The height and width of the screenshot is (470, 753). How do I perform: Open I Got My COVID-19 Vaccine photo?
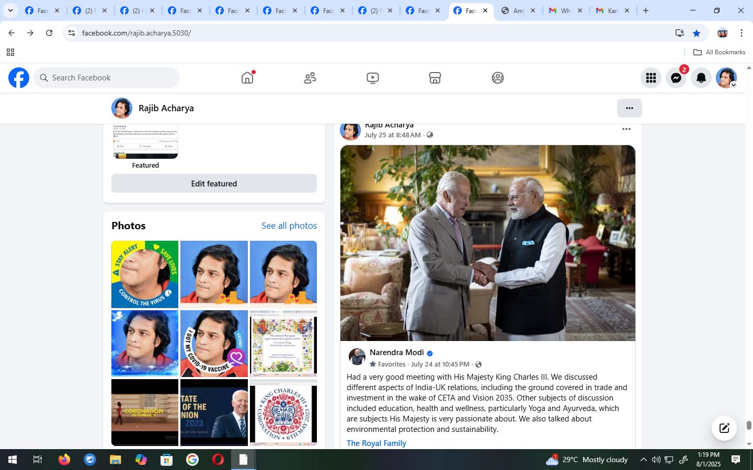tap(214, 344)
